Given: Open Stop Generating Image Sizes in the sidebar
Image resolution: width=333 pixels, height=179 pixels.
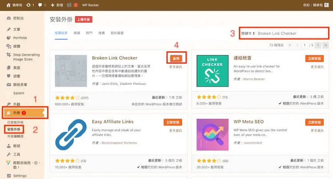Looking at the screenshot, I should [26, 57].
